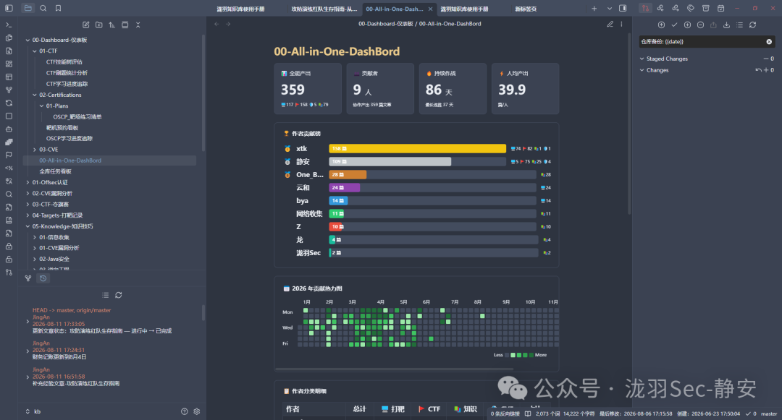Image resolution: width=782 pixels, height=420 pixels.
Task: Click the 静安 gray contribution bar
Action: tap(390, 161)
